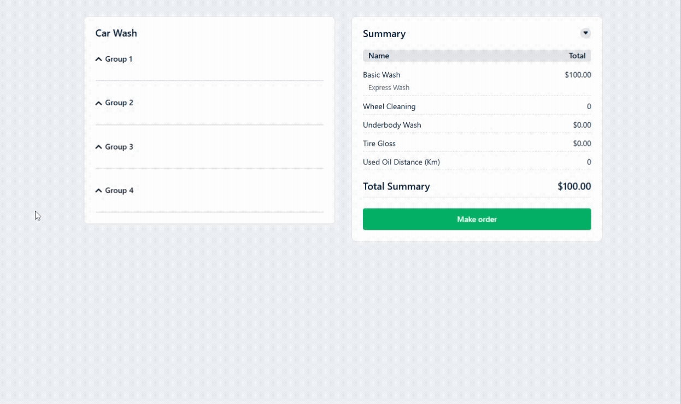Collapse the Group 3 section label

119,147
